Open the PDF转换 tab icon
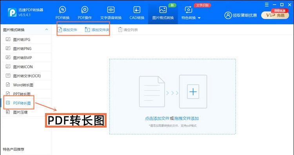Viewport: 294px width, 155px height. [x=62, y=9]
